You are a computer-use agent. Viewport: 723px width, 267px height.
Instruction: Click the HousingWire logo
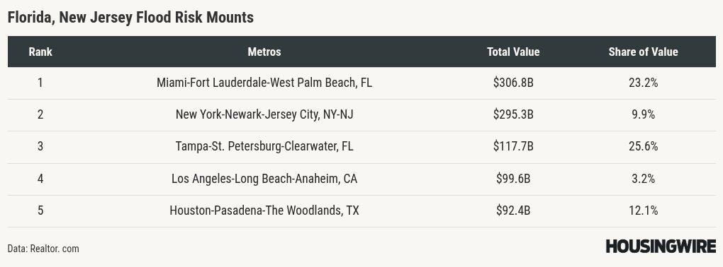[x=661, y=246]
